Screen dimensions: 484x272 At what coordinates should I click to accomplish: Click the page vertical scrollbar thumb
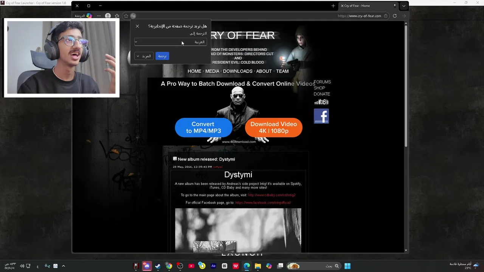(x=406, y=86)
